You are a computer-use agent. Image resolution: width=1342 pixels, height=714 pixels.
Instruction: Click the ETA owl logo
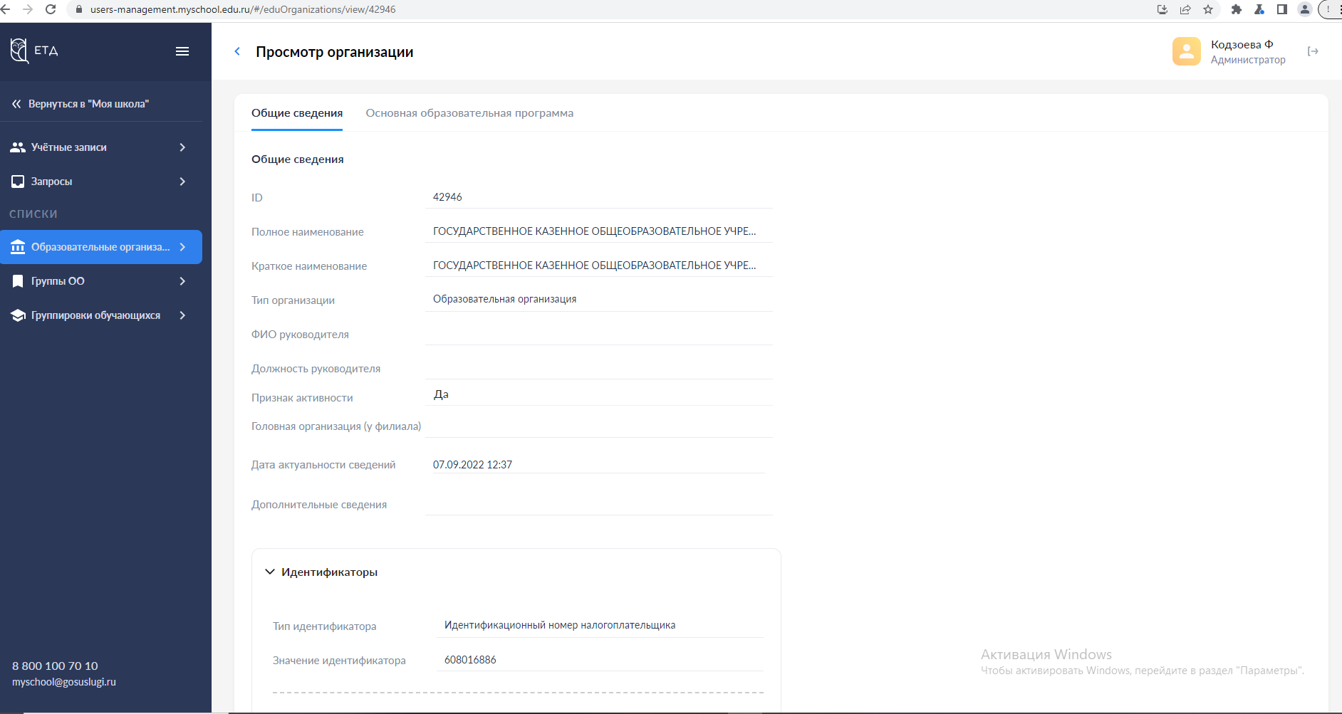[x=19, y=51]
